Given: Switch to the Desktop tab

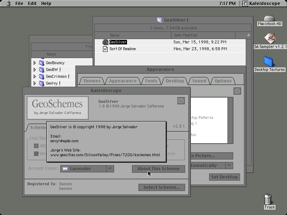Looking at the screenshot, I should (x=175, y=81).
